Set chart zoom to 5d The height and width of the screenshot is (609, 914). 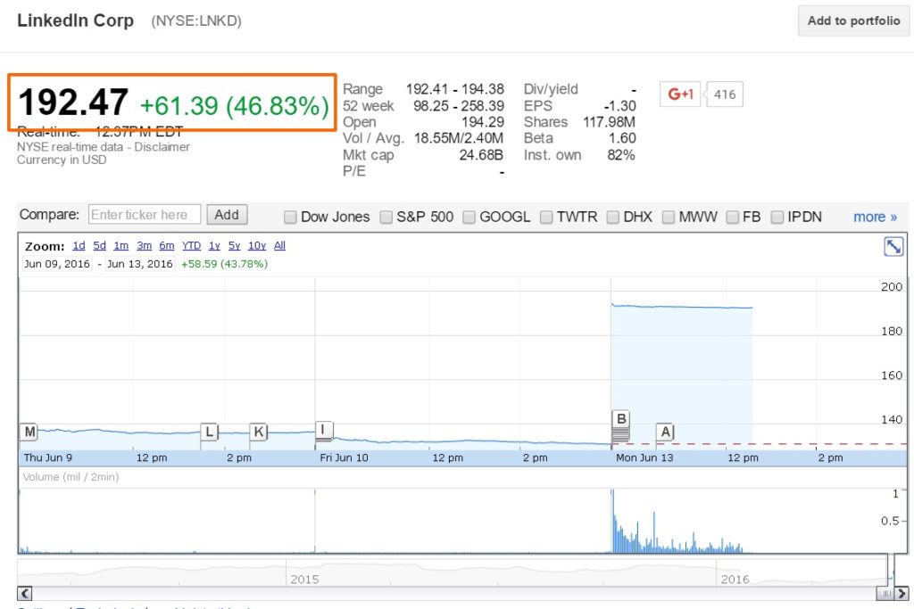[100, 246]
